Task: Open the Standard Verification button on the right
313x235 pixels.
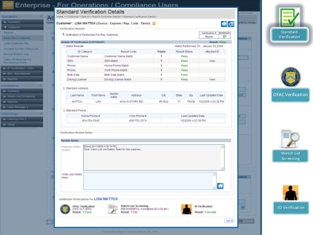Action: point(289,34)
